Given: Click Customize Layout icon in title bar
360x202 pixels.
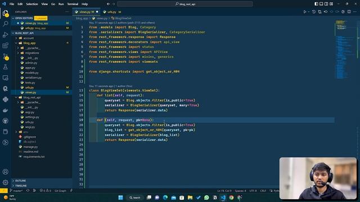Looking at the screenshot, I should [x=331, y=4].
